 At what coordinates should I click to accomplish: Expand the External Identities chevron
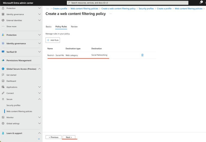pyautogui.click(x=39, y=20)
